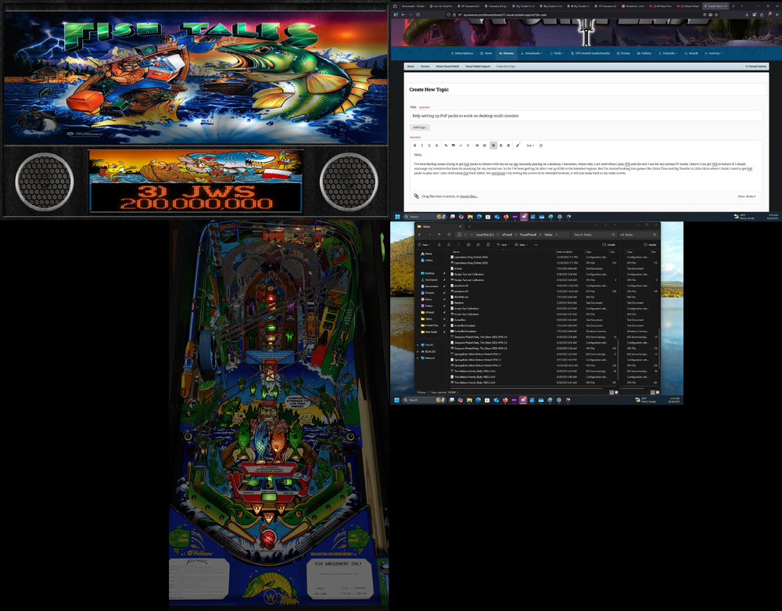Toggle right alignment in the editor toolbar

pos(508,146)
